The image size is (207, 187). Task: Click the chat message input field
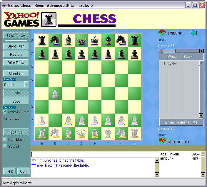click(95, 155)
